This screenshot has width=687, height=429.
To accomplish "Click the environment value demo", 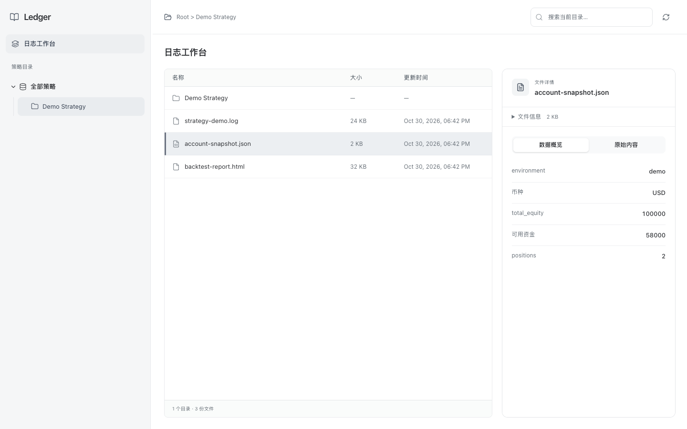I will point(657,172).
